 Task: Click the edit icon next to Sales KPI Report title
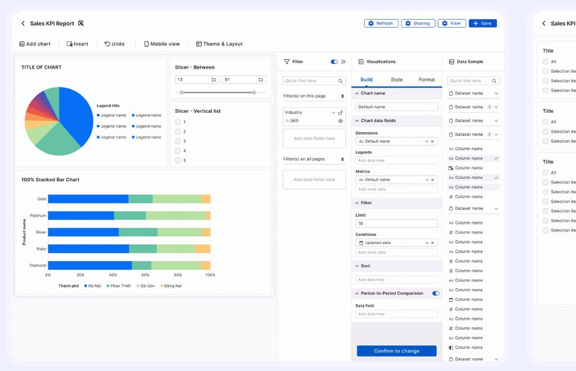pyautogui.click(x=81, y=23)
